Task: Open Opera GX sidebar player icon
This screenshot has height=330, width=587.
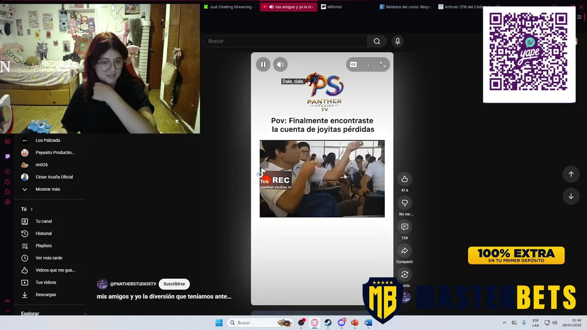Action: pyautogui.click(x=7, y=171)
